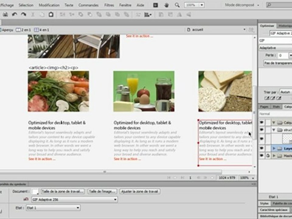This screenshot has height=219, width=292.
Task: Switch to 4 en 1 preview view
Action: tap(42, 30)
